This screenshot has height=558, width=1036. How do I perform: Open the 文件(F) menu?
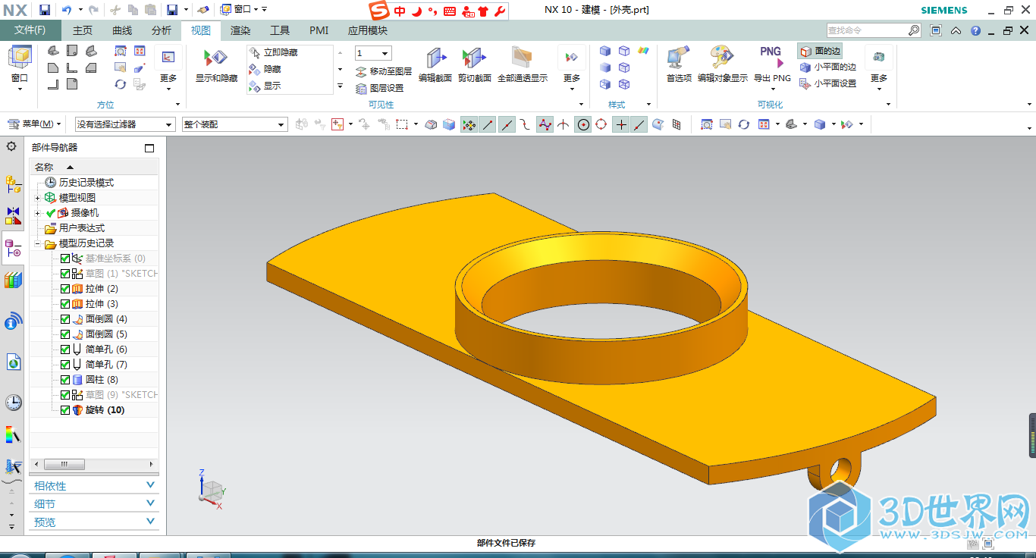(x=30, y=30)
